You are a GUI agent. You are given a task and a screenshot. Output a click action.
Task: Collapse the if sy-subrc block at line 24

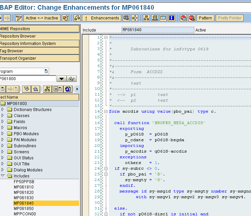coord(106,169)
